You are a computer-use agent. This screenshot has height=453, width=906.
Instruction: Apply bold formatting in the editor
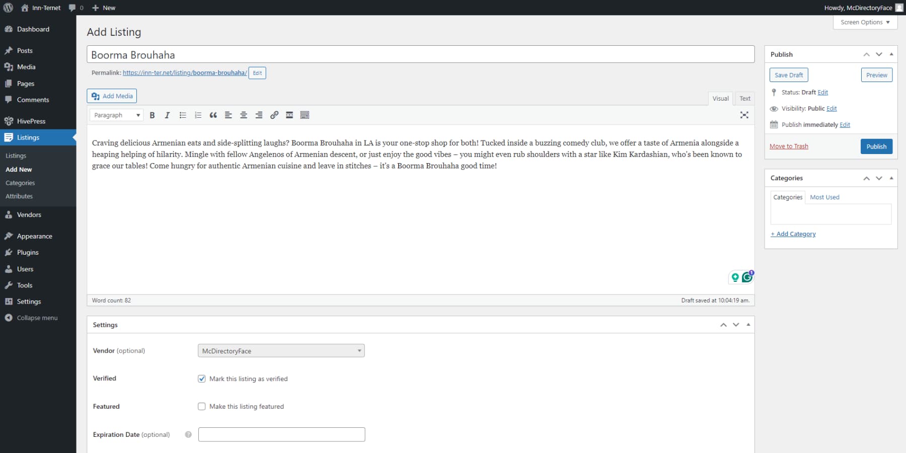(152, 115)
